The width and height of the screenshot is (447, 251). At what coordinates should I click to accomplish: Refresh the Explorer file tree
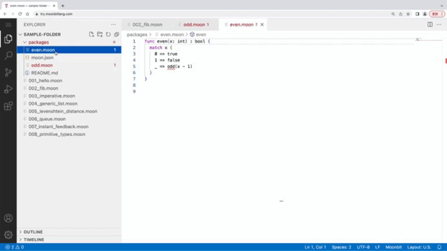tap(108, 34)
